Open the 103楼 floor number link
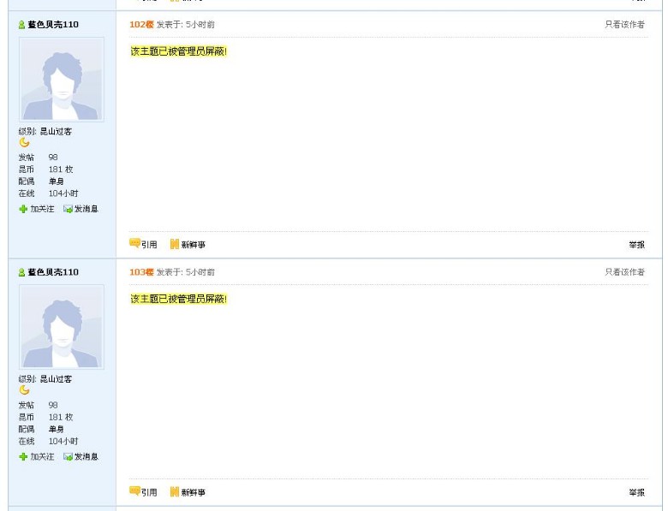Viewport: 668px width, 511px height. click(141, 272)
